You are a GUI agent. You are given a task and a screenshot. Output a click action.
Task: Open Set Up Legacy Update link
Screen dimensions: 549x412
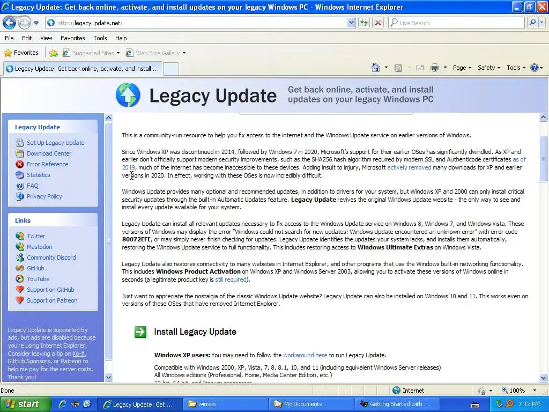(x=55, y=143)
